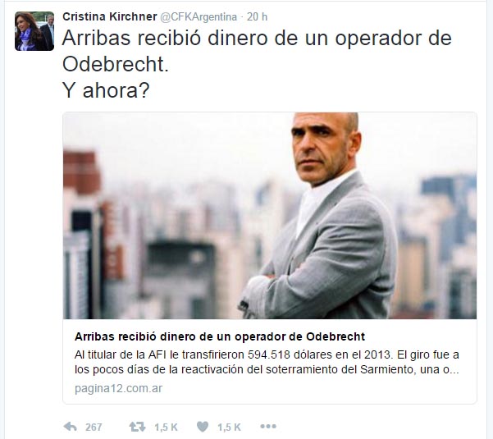Click the retweet icon
The width and height of the screenshot is (493, 439).
[137, 427]
